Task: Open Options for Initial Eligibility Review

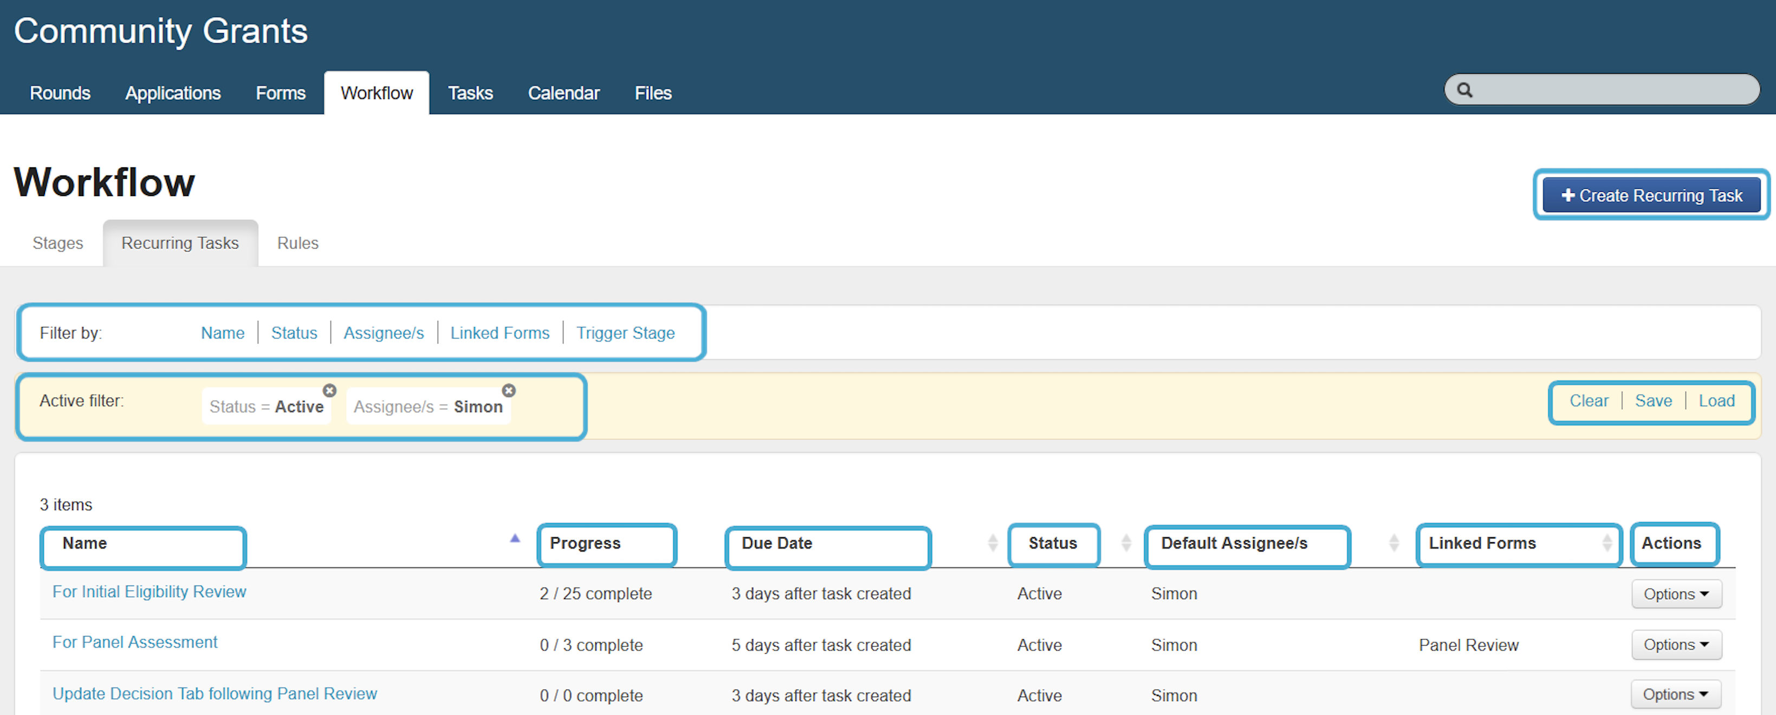Action: coord(1675,594)
